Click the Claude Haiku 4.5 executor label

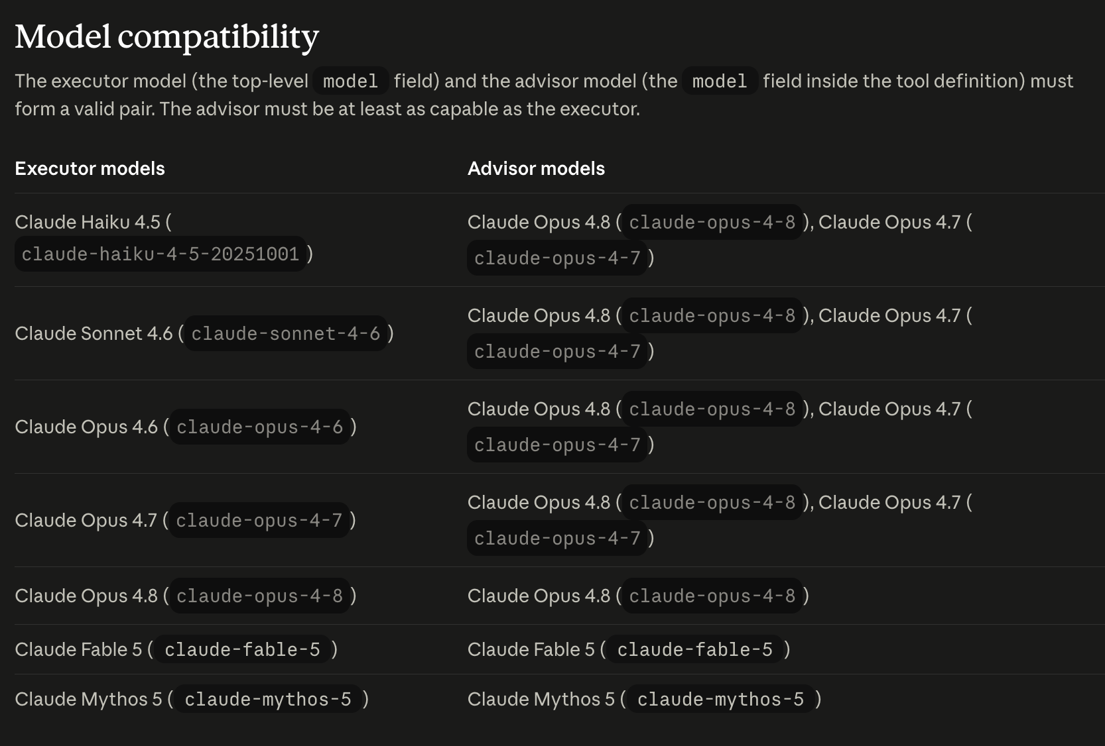[88, 222]
